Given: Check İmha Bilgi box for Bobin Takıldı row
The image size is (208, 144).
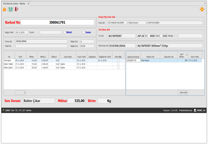Looking at the screenshot, I should (x=118, y=64).
